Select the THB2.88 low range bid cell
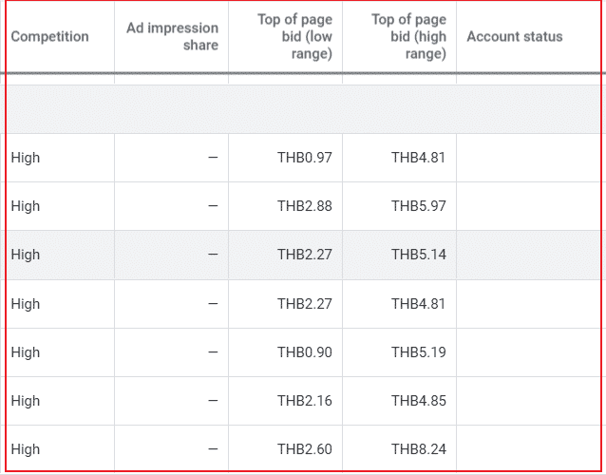Screen dimensions: 606x475 [x=304, y=206]
